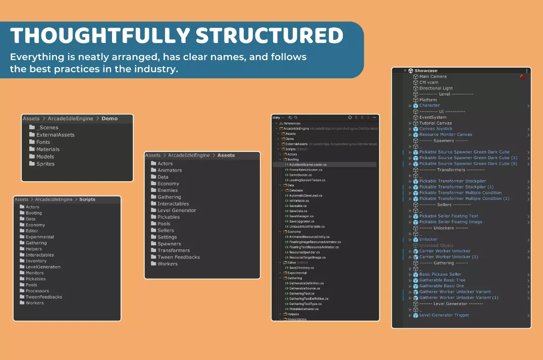
Task: Expand the Character object in hierarchy
Action: [410, 106]
